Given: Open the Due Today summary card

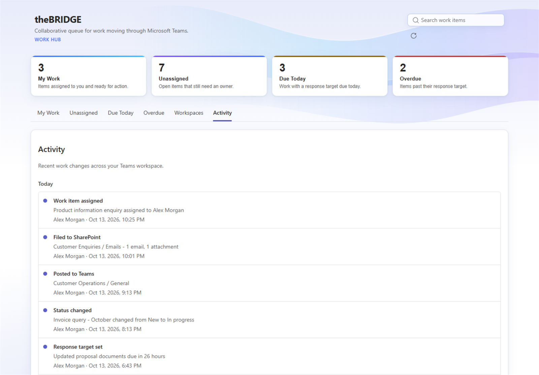Looking at the screenshot, I should 330,76.
